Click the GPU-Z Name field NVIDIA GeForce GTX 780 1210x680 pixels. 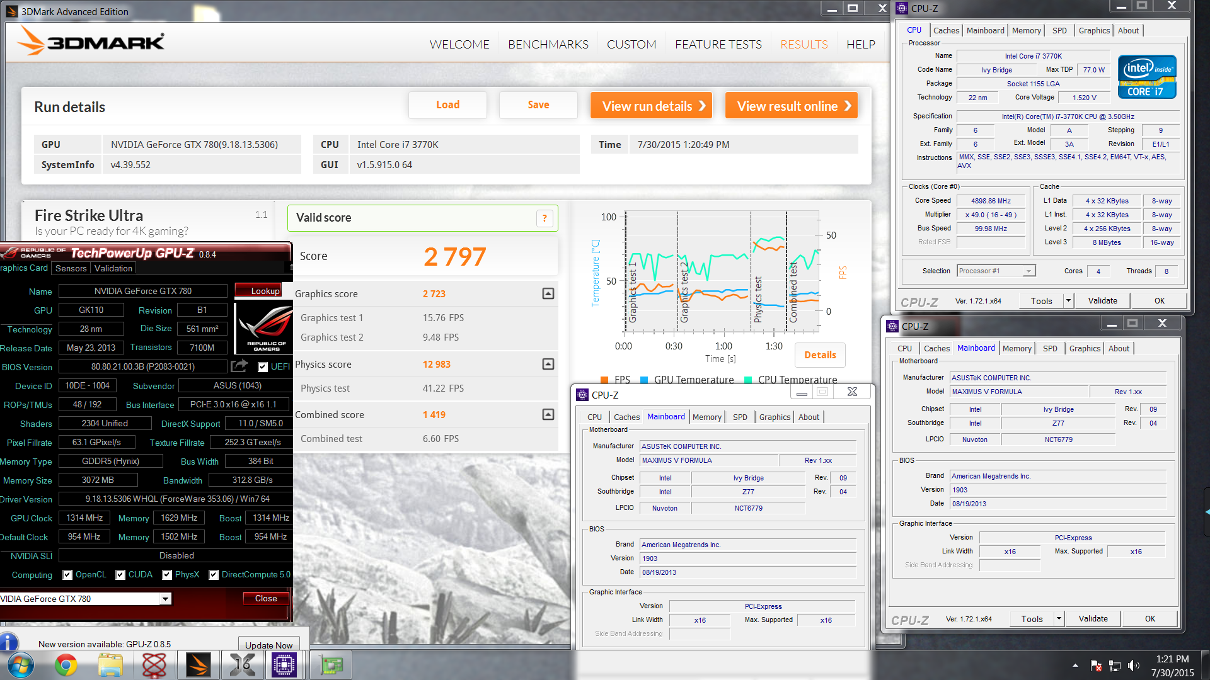point(142,291)
